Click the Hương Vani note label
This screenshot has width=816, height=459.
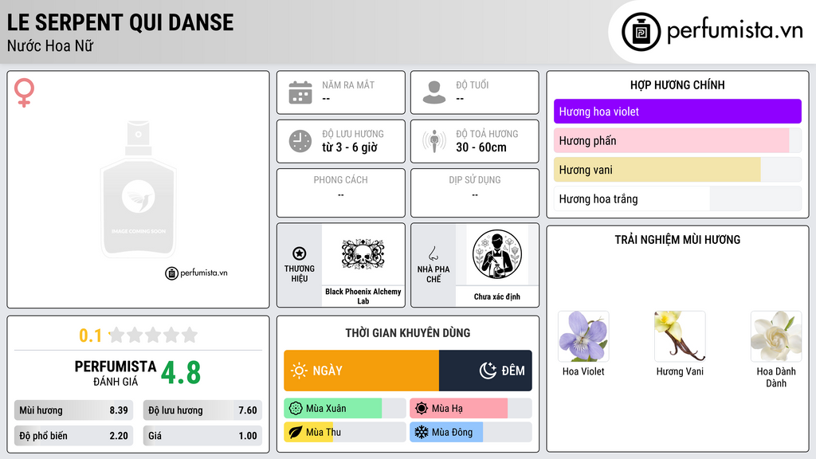coord(680,371)
